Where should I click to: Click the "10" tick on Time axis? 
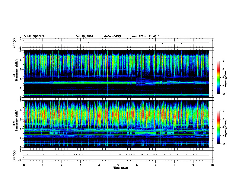[212, 165]
